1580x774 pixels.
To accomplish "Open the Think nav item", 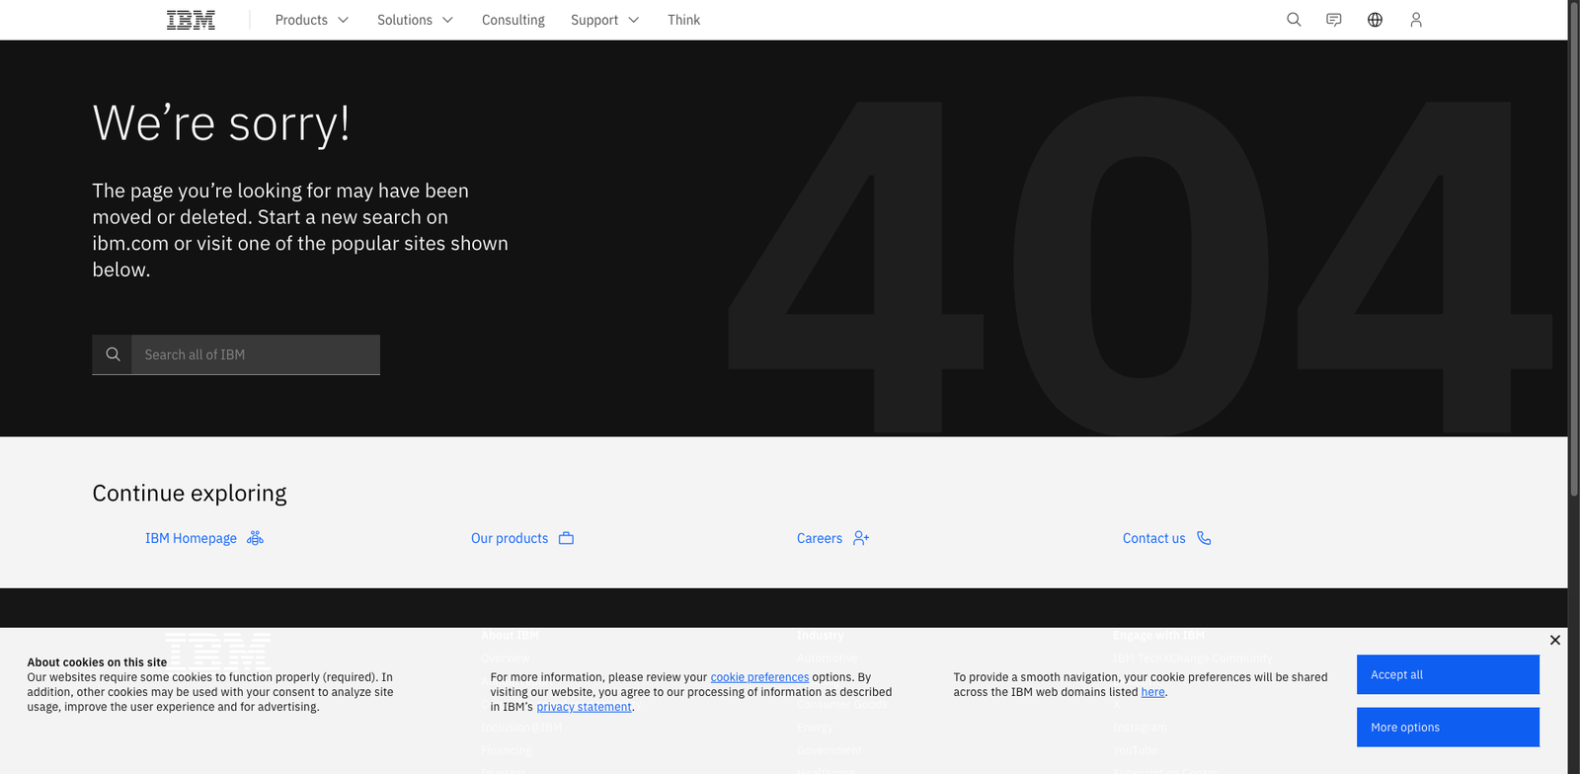I will [683, 20].
